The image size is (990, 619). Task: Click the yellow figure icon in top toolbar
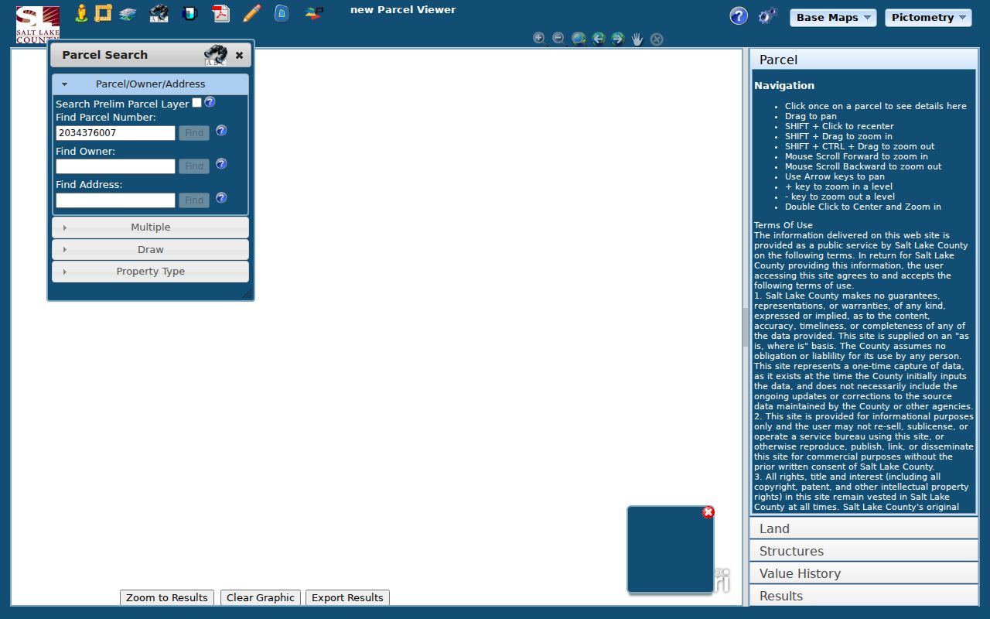81,13
